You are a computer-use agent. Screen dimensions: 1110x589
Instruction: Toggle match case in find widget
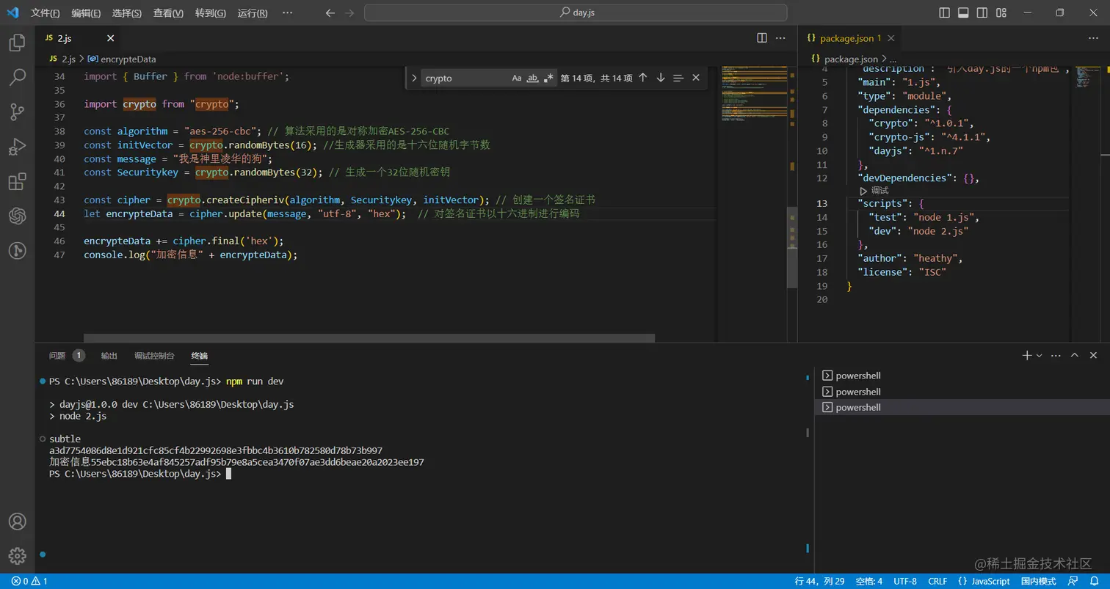tap(517, 78)
